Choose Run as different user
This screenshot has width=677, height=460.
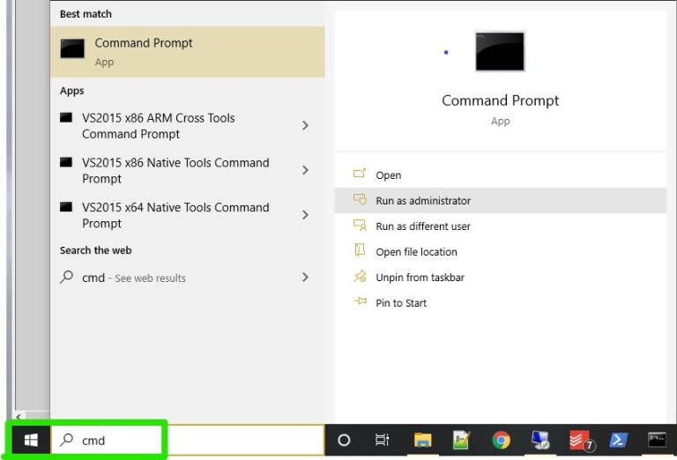(500, 226)
